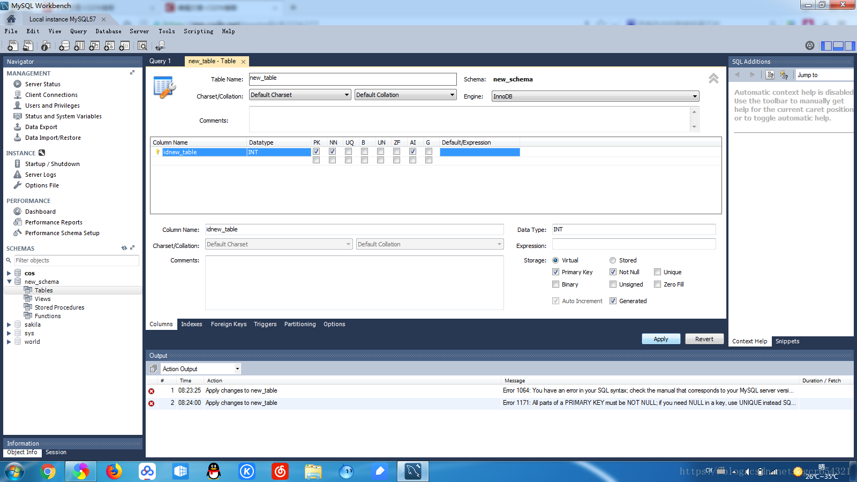This screenshot has height=482, width=857.
Task: Open the Dashboard performance view
Action: tap(40, 212)
